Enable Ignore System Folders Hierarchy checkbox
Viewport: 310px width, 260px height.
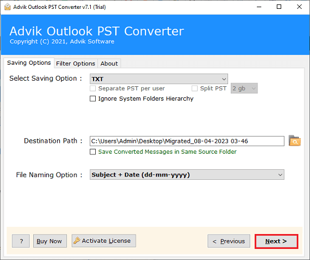[x=93, y=98]
